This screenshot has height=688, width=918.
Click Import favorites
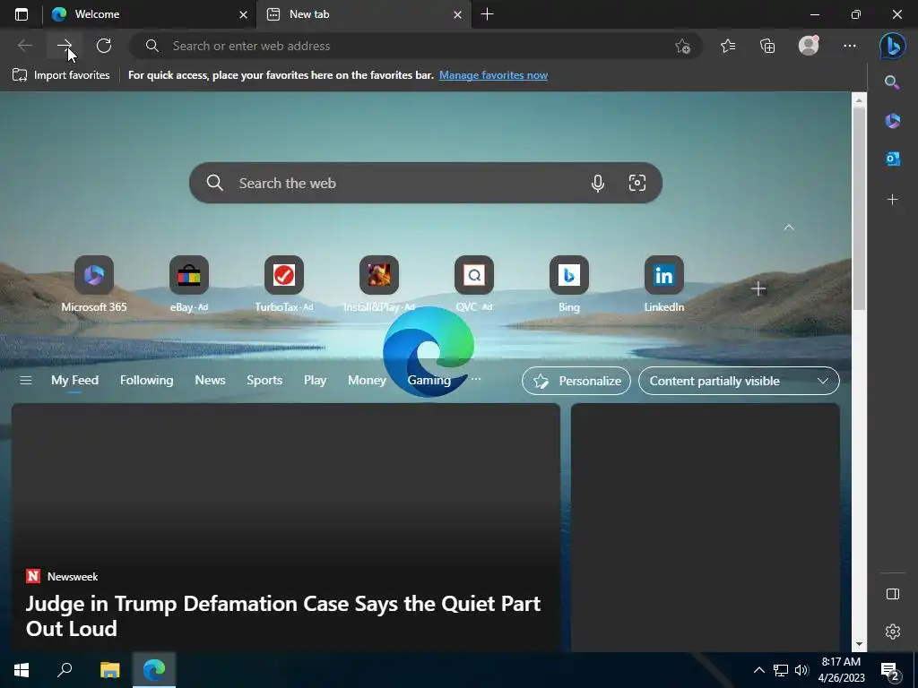61,75
